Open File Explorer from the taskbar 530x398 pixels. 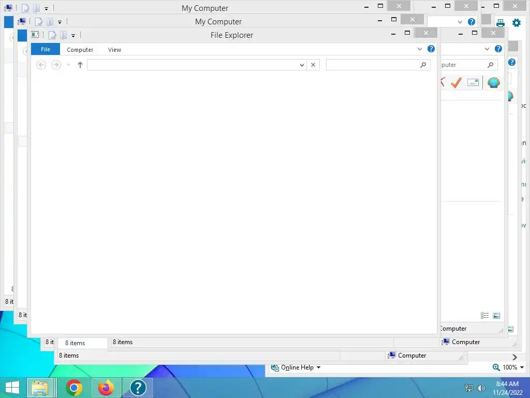click(x=40, y=388)
